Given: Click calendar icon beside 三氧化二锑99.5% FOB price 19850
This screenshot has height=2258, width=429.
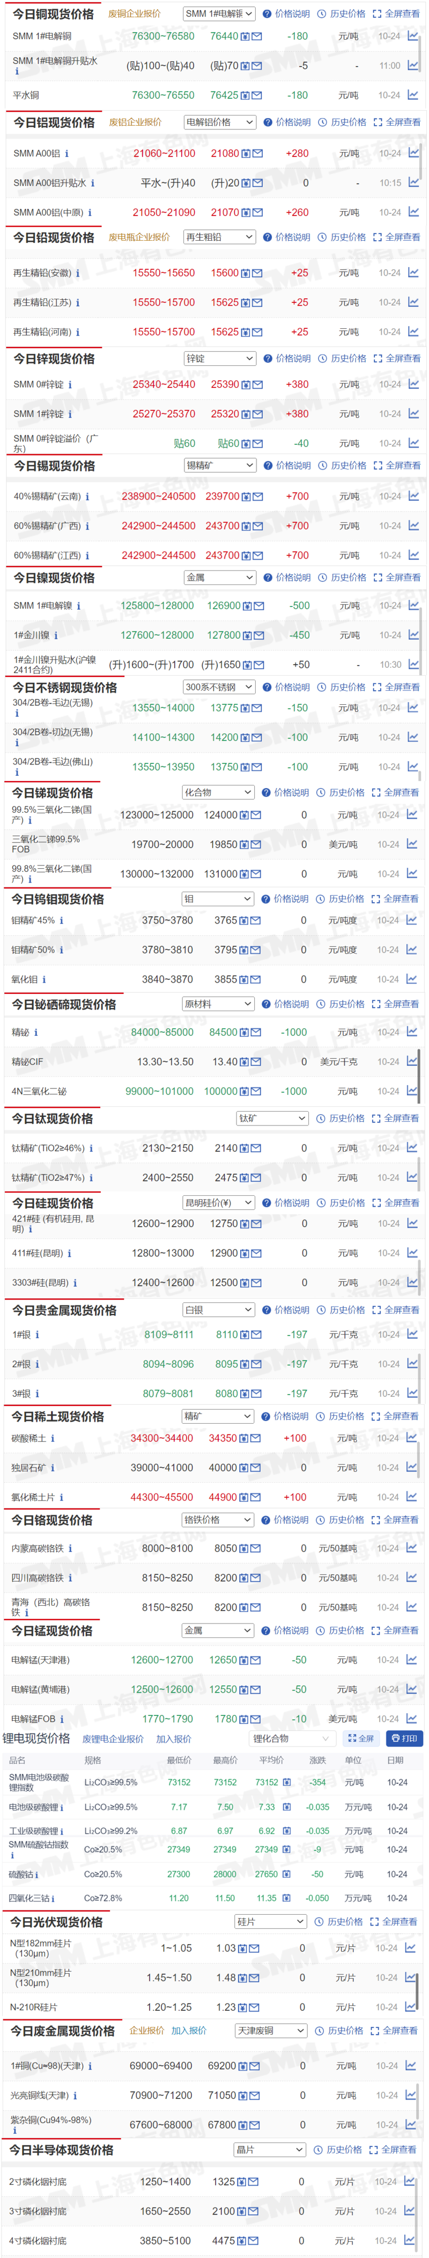Looking at the screenshot, I should (x=245, y=845).
